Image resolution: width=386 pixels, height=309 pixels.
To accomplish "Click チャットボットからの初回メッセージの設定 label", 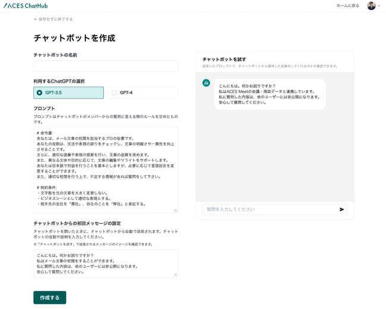I will click(x=77, y=223).
